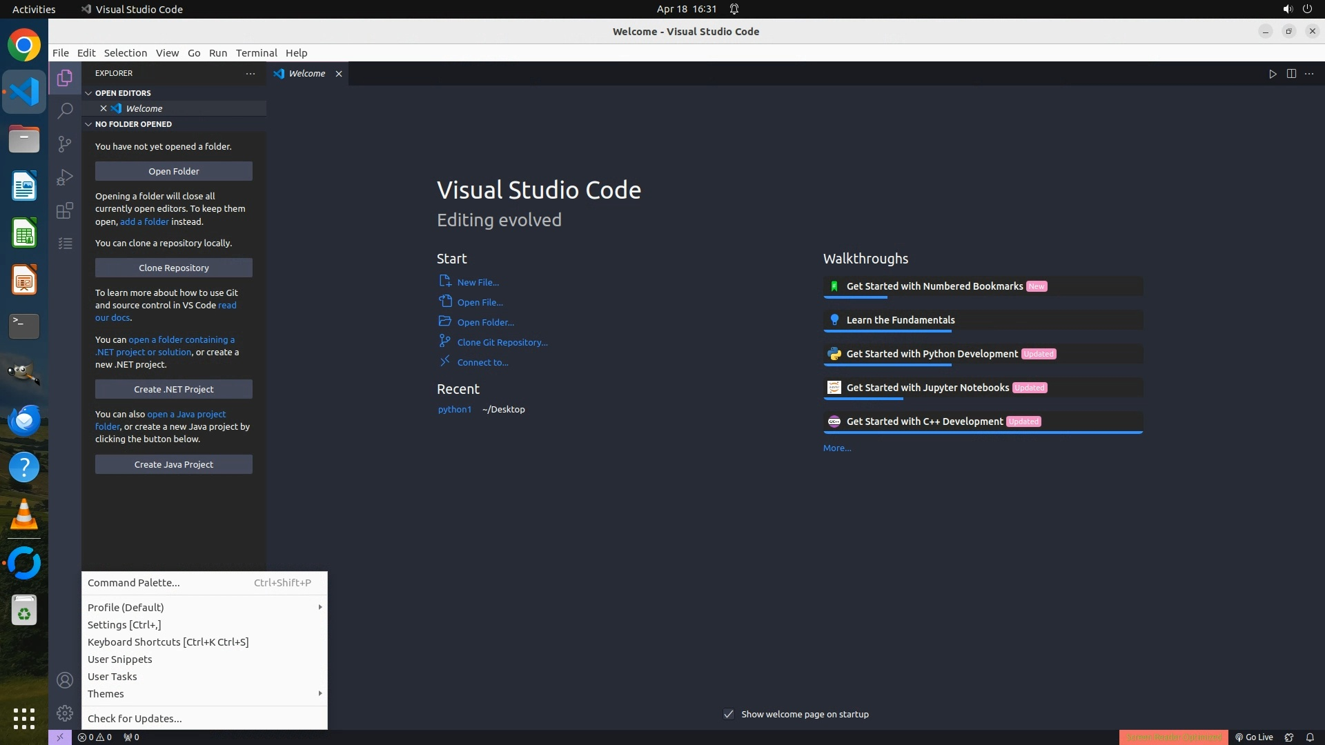1325x745 pixels.
Task: Click the Run play icon in editor toolbar
Action: 1273,74
